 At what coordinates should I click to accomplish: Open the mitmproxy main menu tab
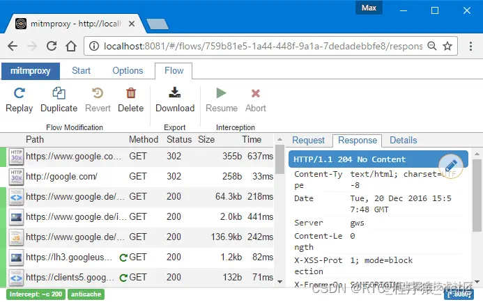tap(31, 71)
